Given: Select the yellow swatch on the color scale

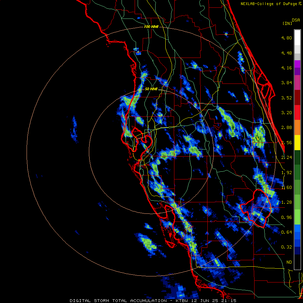Looking at the screenshot, I should [297, 143].
